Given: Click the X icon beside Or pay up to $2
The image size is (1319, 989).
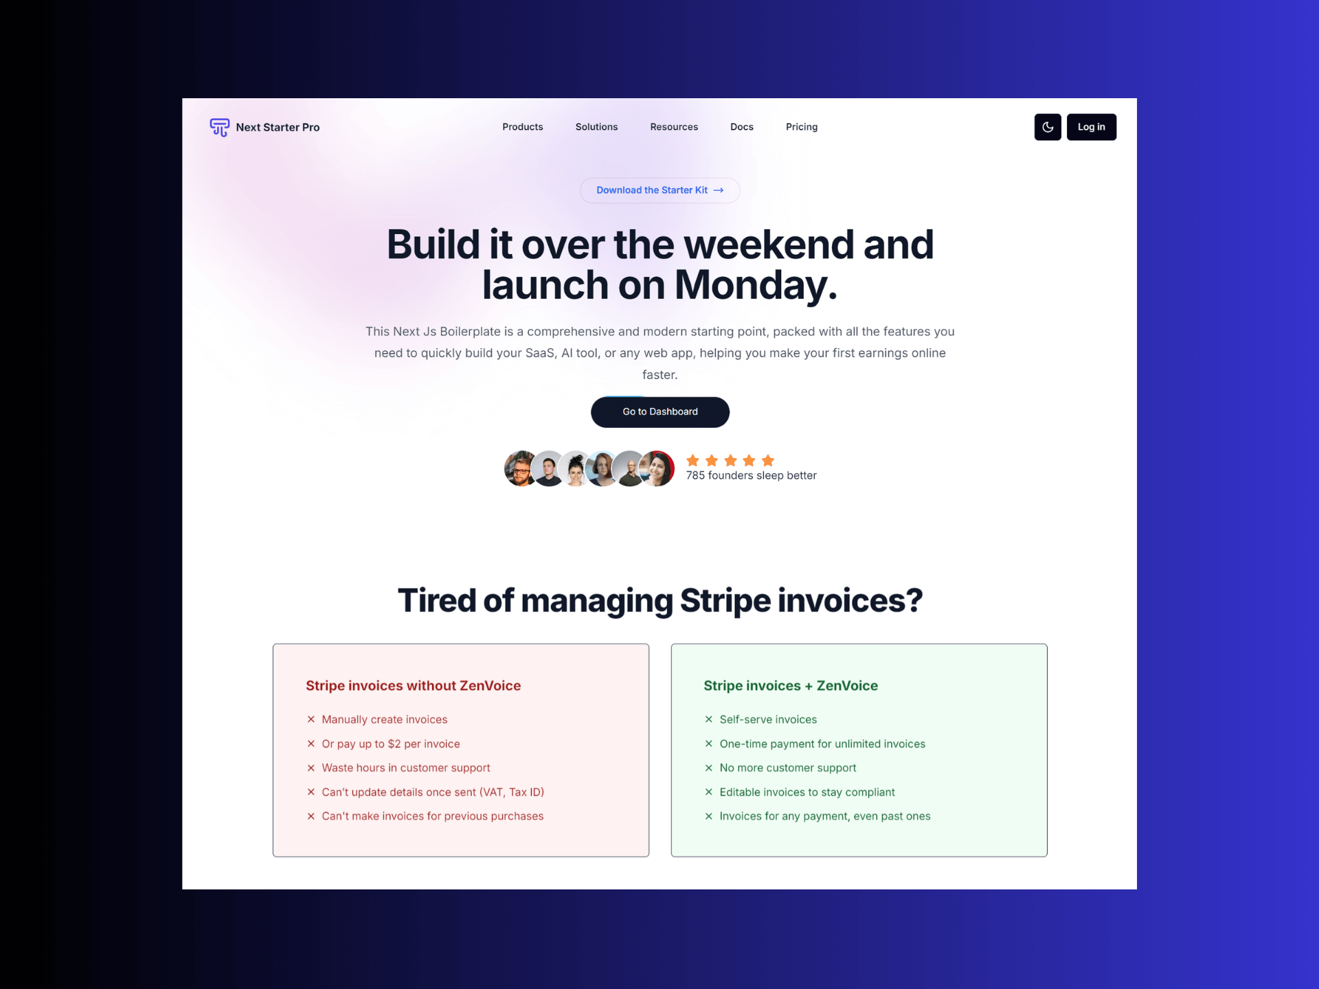Looking at the screenshot, I should click(x=311, y=743).
